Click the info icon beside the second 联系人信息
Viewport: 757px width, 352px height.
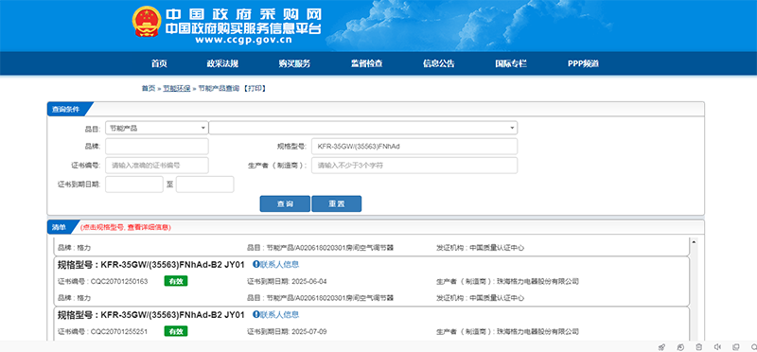[255, 314]
